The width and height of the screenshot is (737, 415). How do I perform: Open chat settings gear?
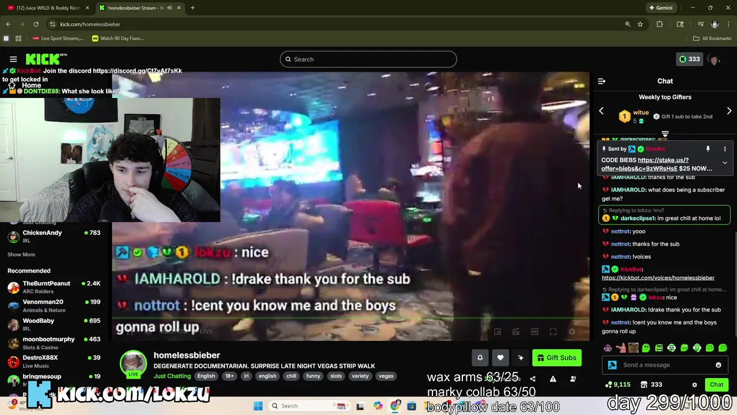[694, 384]
